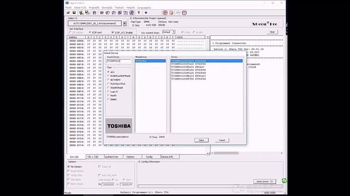Switch to the CID + CSD tab
This screenshot has height=196, width=350.
tap(95, 157)
